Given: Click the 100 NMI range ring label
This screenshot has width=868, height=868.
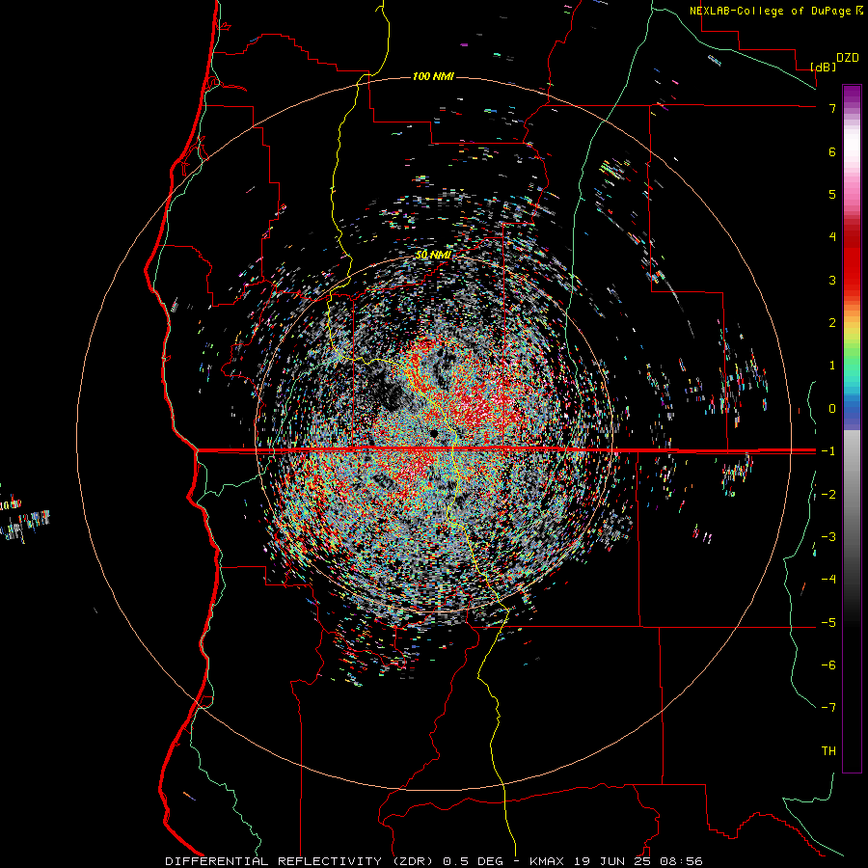Looking at the screenshot, I should (433, 76).
